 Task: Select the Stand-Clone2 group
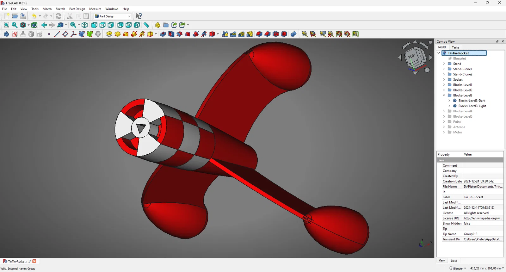tap(463, 74)
